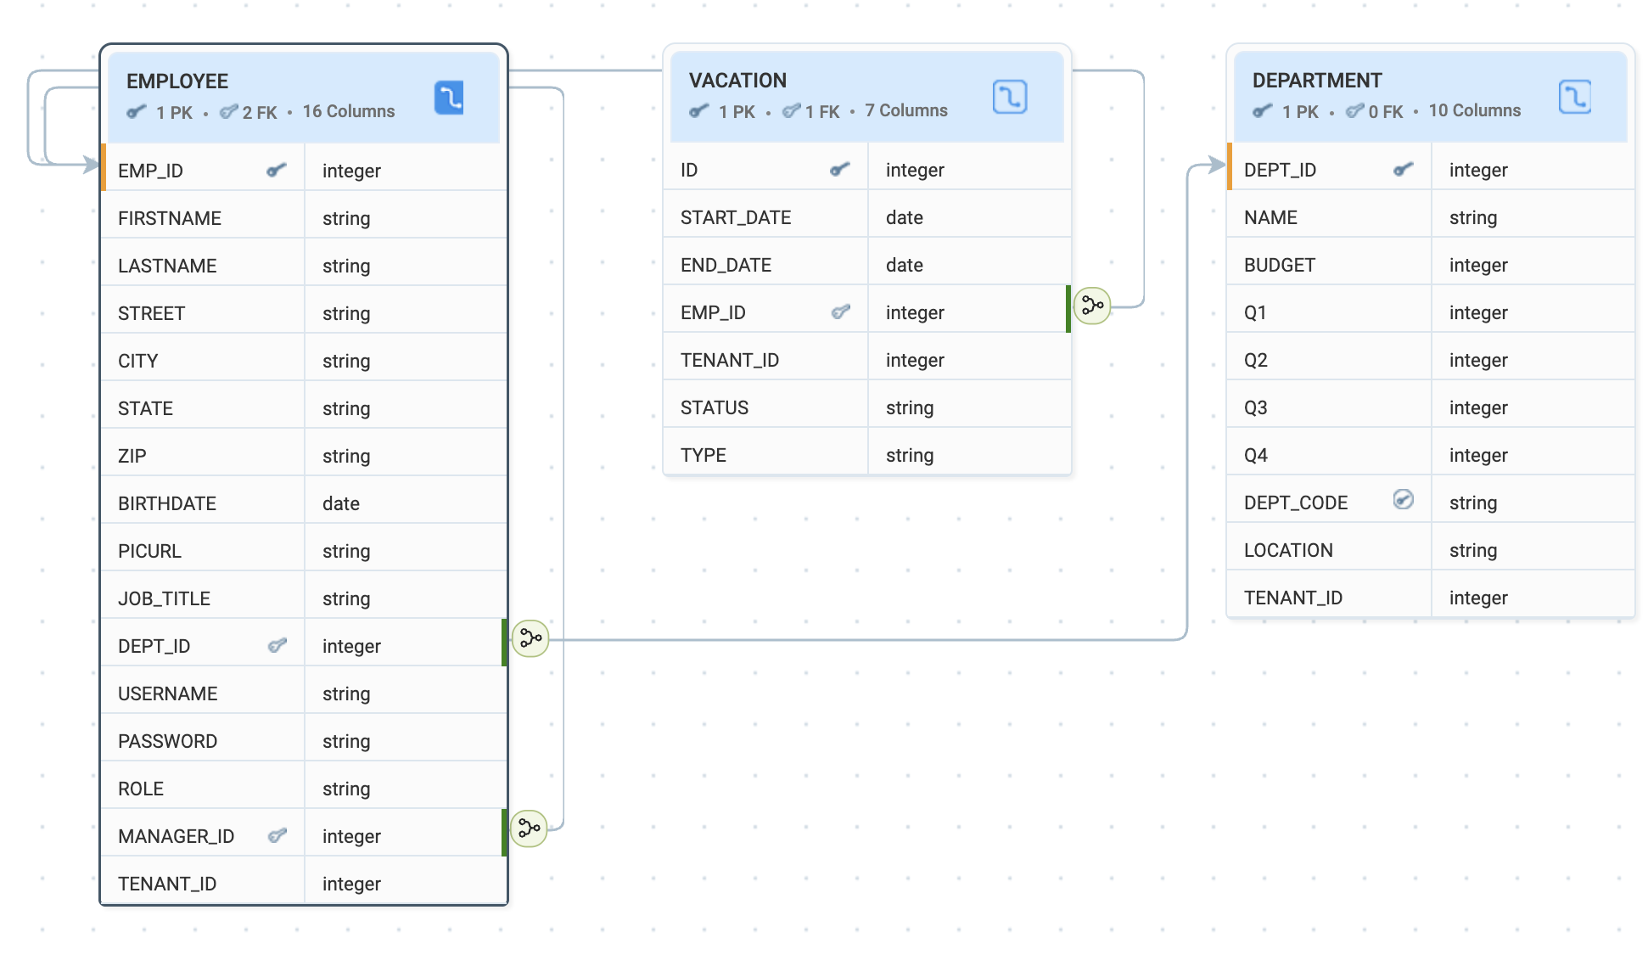Screen dimensions: 1648x966
Task: Select the BUDGET row in DEPARTMENT
Action: point(1328,264)
